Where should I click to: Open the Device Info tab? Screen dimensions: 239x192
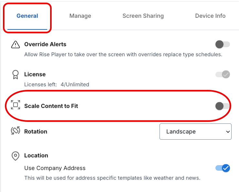(x=210, y=16)
